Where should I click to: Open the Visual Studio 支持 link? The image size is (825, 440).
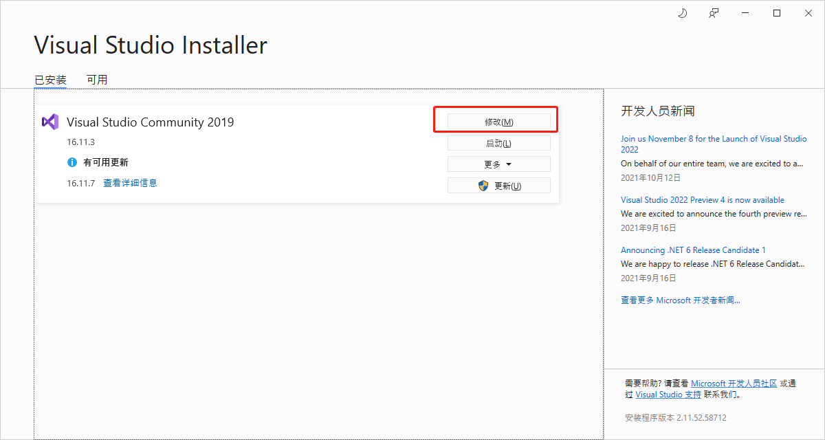point(668,395)
